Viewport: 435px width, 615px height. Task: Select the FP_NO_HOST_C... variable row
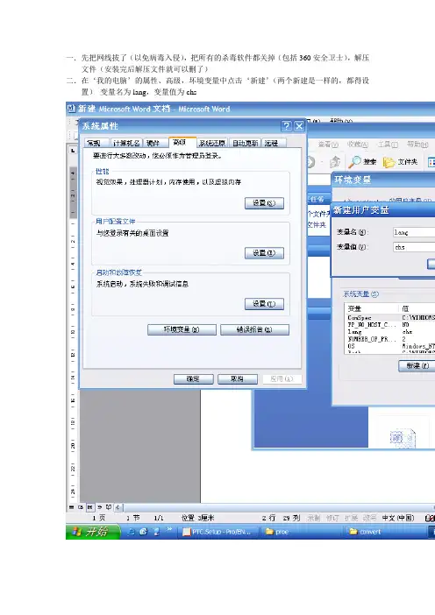click(390, 325)
